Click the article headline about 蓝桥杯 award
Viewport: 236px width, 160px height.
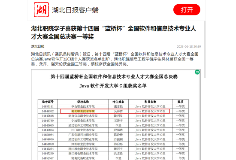pyautogui.click(x=113, y=32)
